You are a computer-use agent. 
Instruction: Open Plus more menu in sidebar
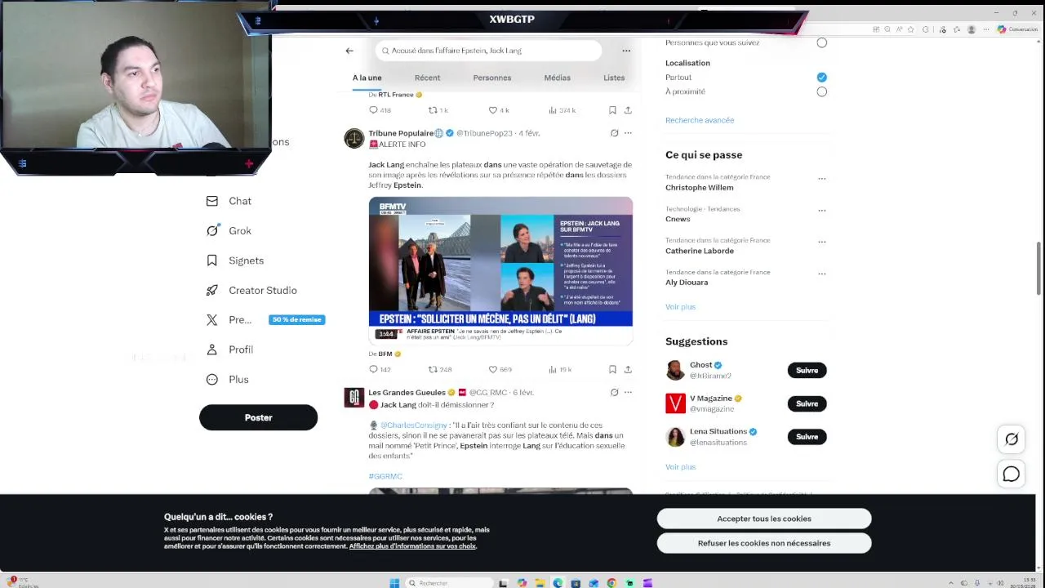click(228, 380)
